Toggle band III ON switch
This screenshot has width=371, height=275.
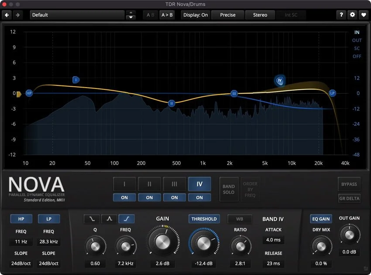tap(175, 197)
